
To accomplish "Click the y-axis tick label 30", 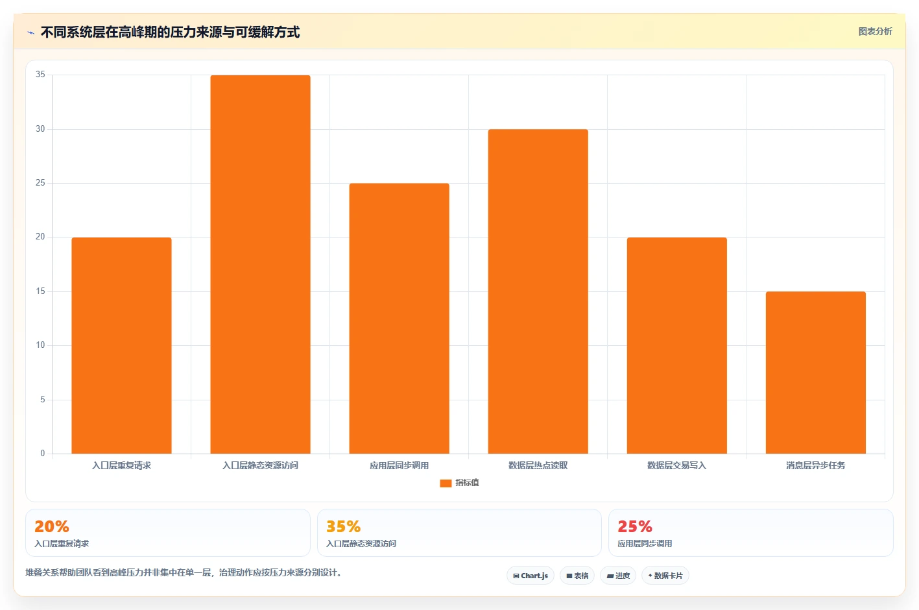I will coord(40,129).
